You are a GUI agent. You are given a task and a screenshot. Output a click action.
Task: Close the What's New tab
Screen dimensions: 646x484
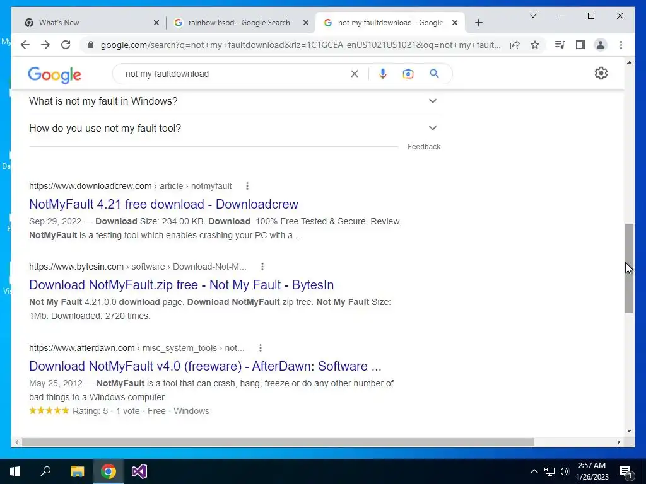click(156, 23)
